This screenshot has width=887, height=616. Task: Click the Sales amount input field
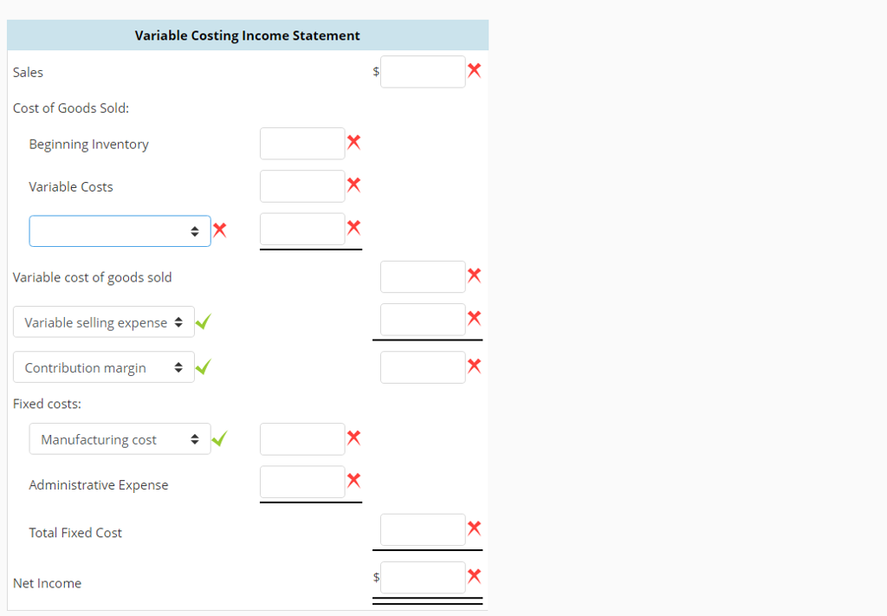tap(423, 71)
